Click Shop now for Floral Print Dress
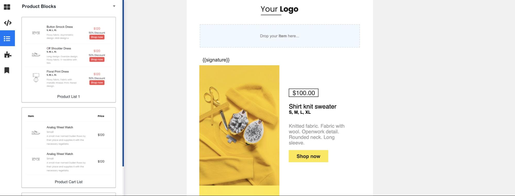 [97, 83]
